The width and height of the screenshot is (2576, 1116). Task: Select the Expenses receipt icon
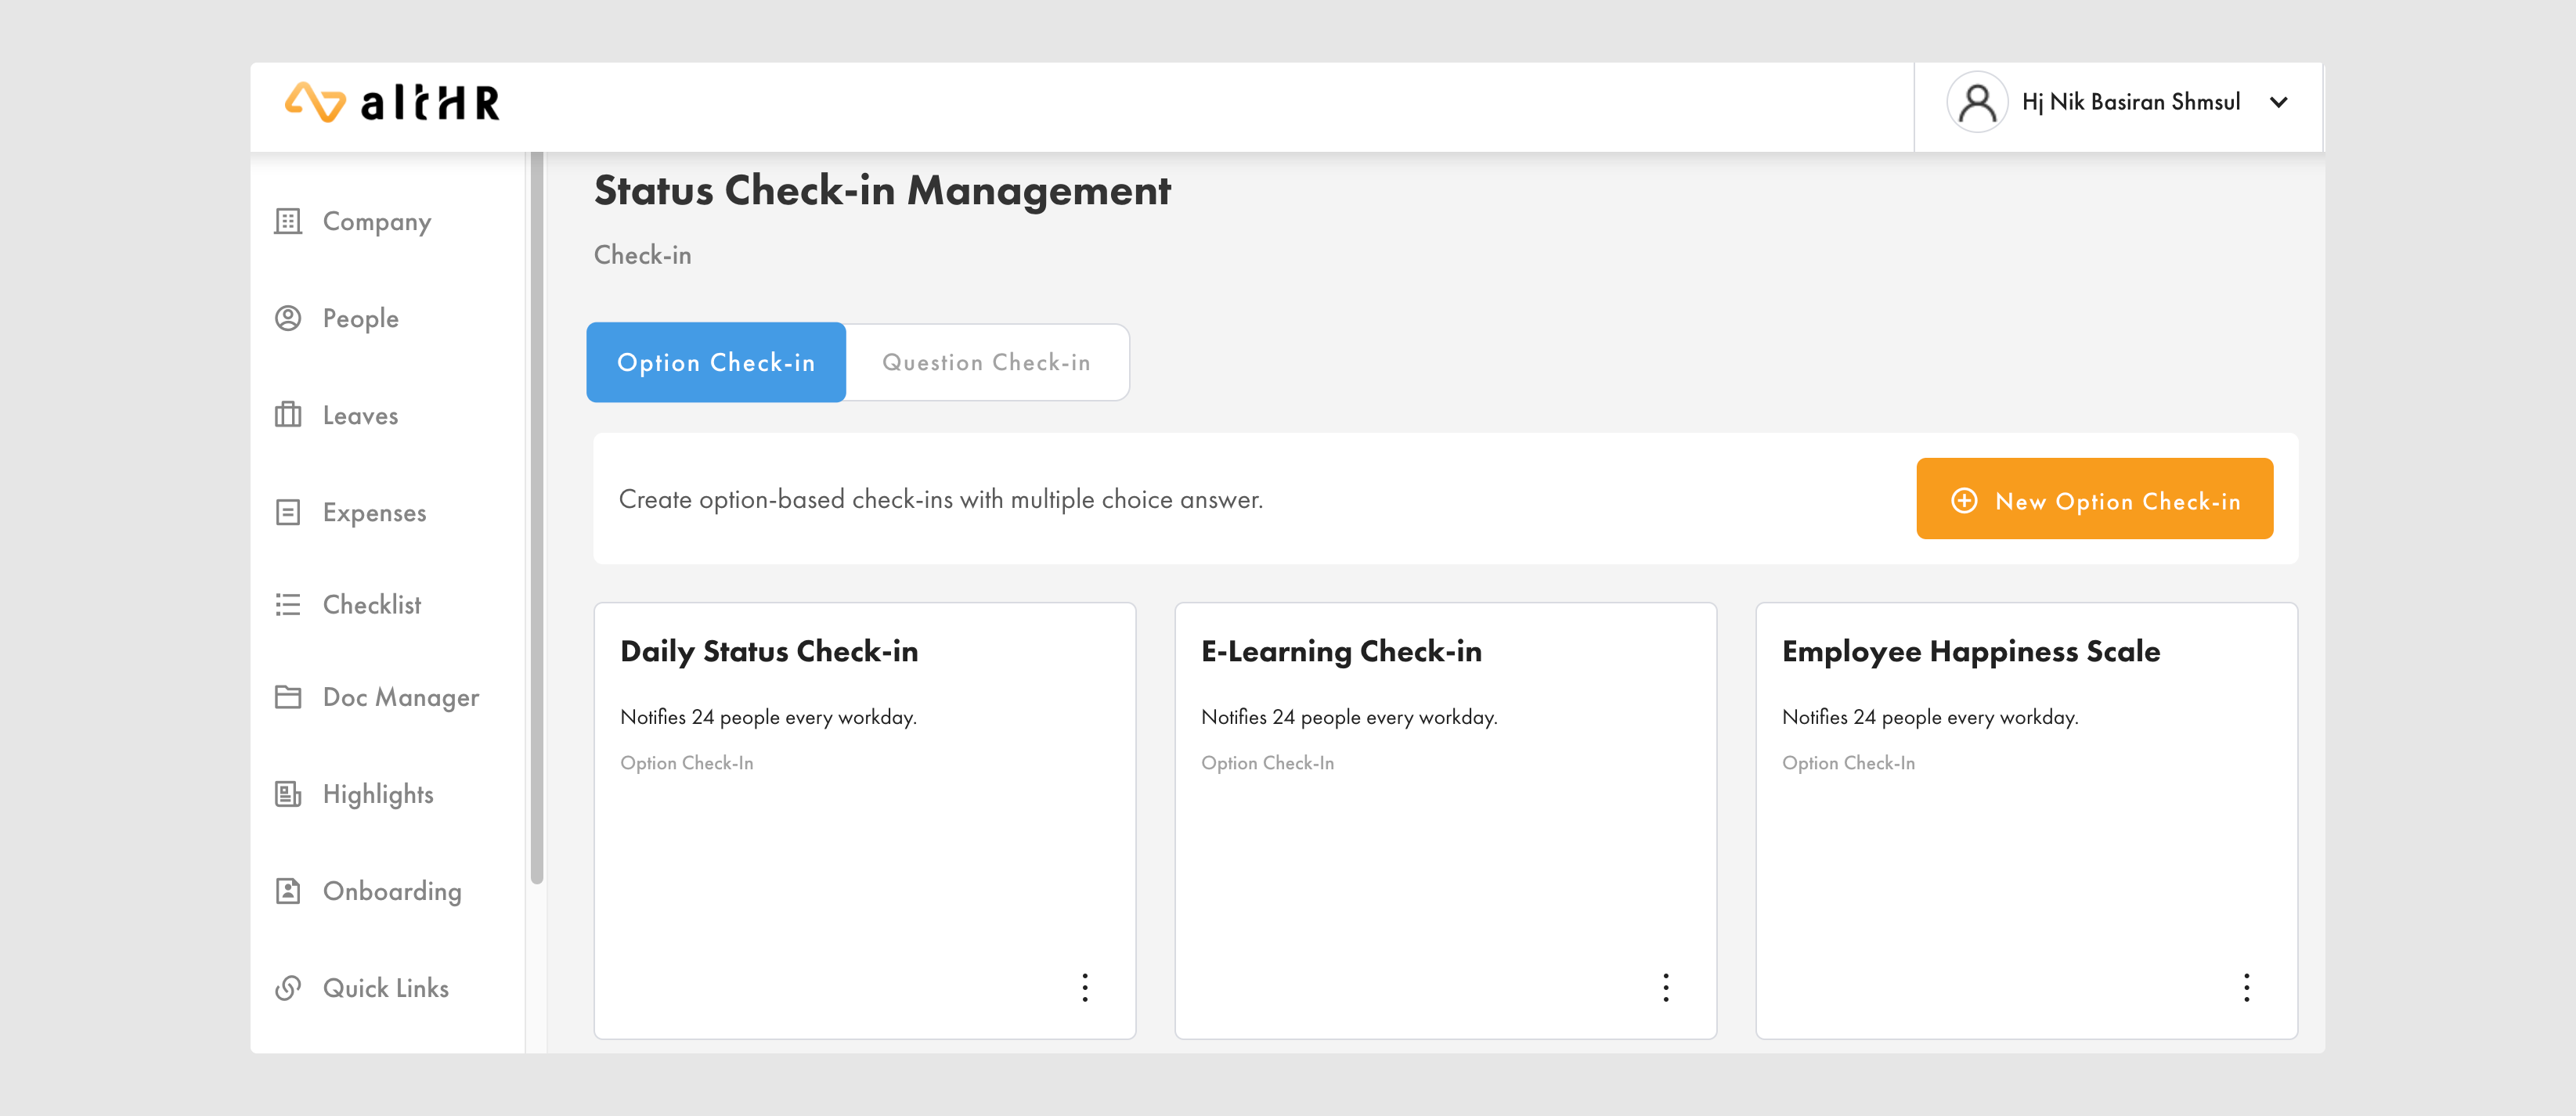(288, 513)
